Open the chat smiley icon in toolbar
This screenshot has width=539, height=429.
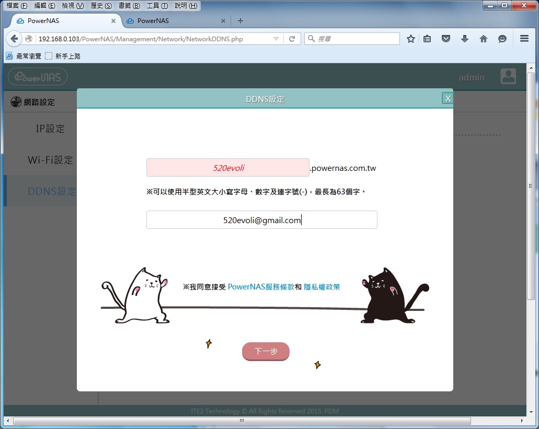pyautogui.click(x=502, y=39)
